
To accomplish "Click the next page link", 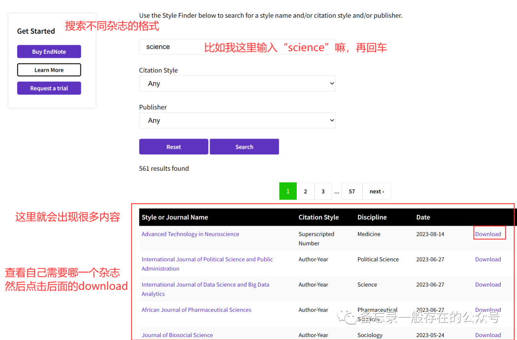I will click(x=377, y=191).
